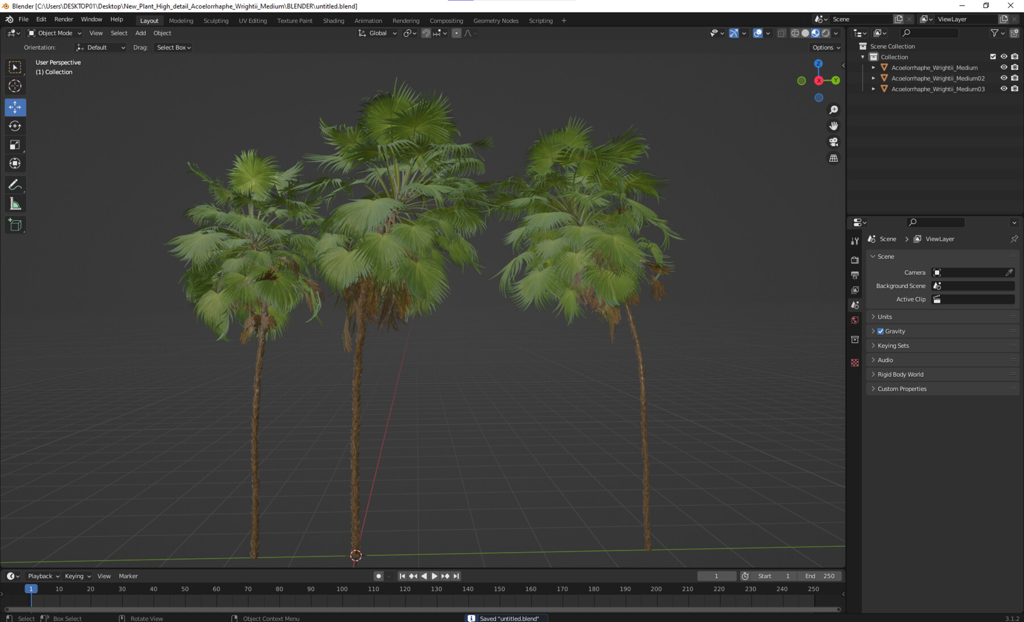1024x622 pixels.
Task: Open the Output properties tab
Action: tap(854, 275)
